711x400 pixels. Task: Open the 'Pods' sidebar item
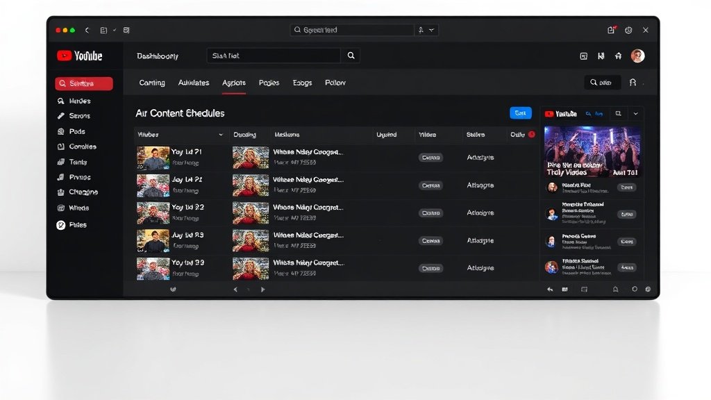72,131
